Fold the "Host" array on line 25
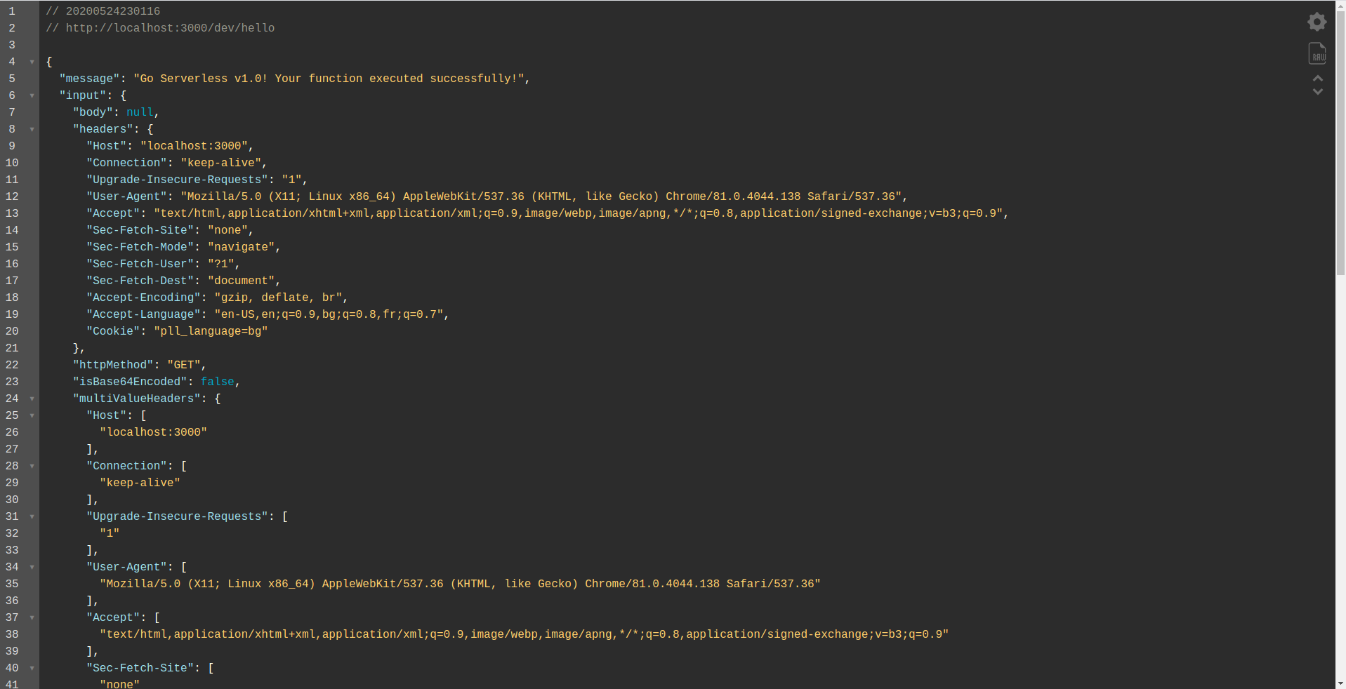1346x689 pixels. [x=32, y=415]
